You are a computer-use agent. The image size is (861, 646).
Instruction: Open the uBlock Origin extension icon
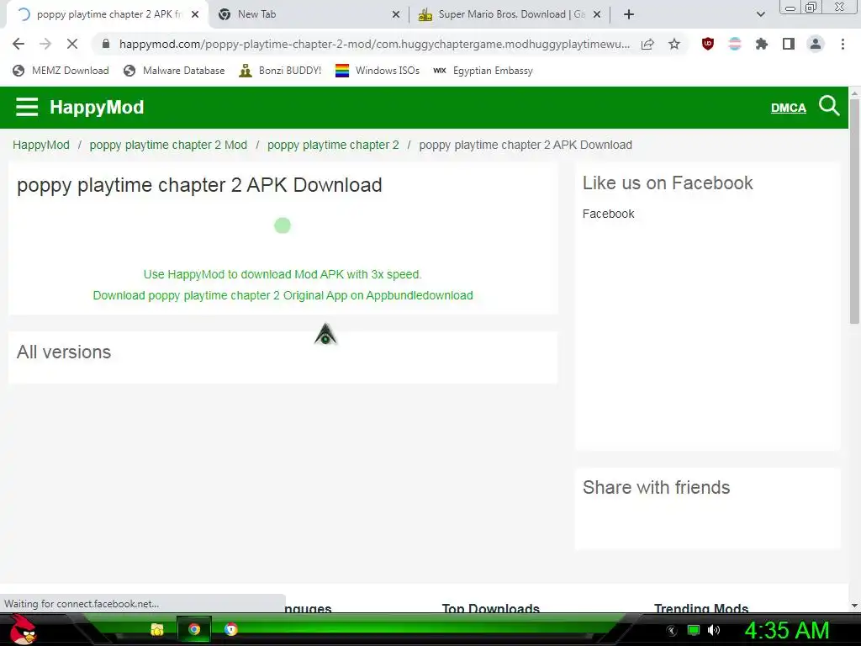point(708,44)
